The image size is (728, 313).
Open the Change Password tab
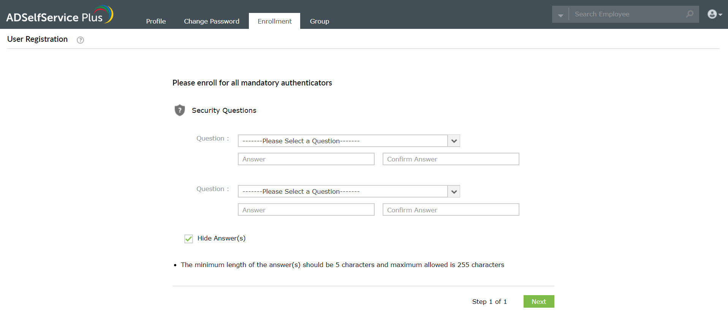coord(212,21)
